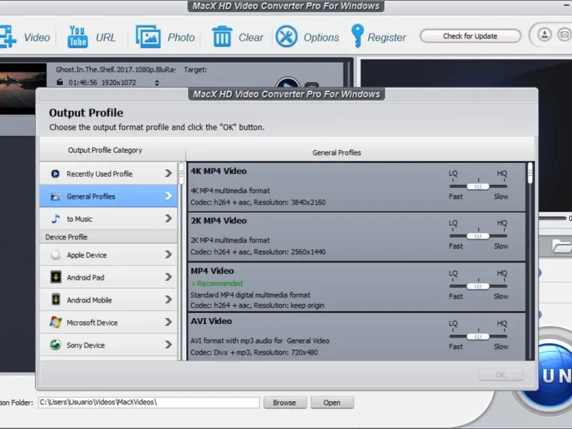Select Recently Used Profile category
Image resolution: width=572 pixels, height=429 pixels.
(109, 174)
